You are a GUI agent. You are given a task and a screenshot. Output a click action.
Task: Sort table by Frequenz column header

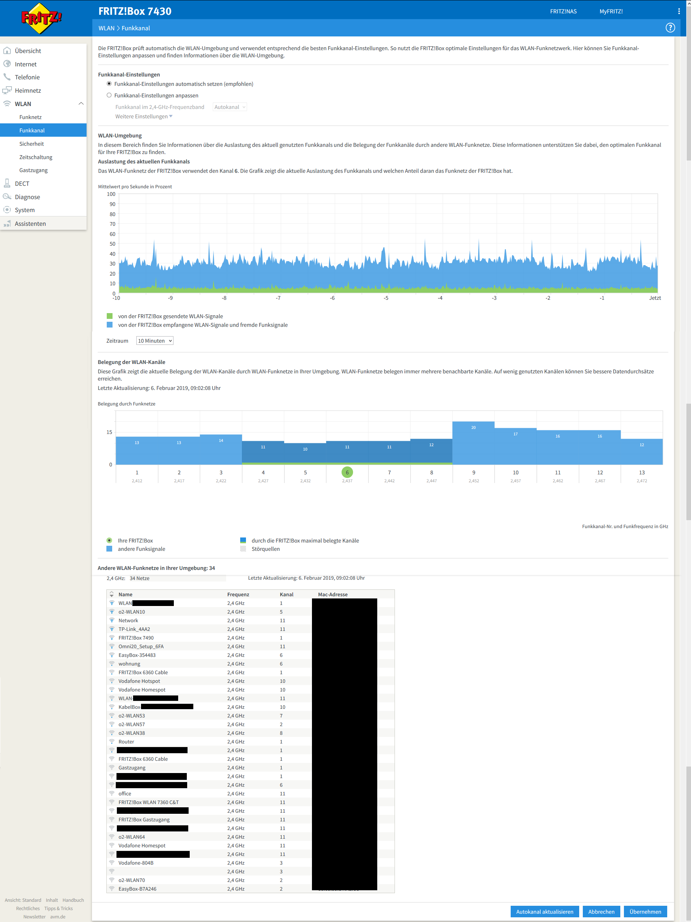pyautogui.click(x=238, y=594)
